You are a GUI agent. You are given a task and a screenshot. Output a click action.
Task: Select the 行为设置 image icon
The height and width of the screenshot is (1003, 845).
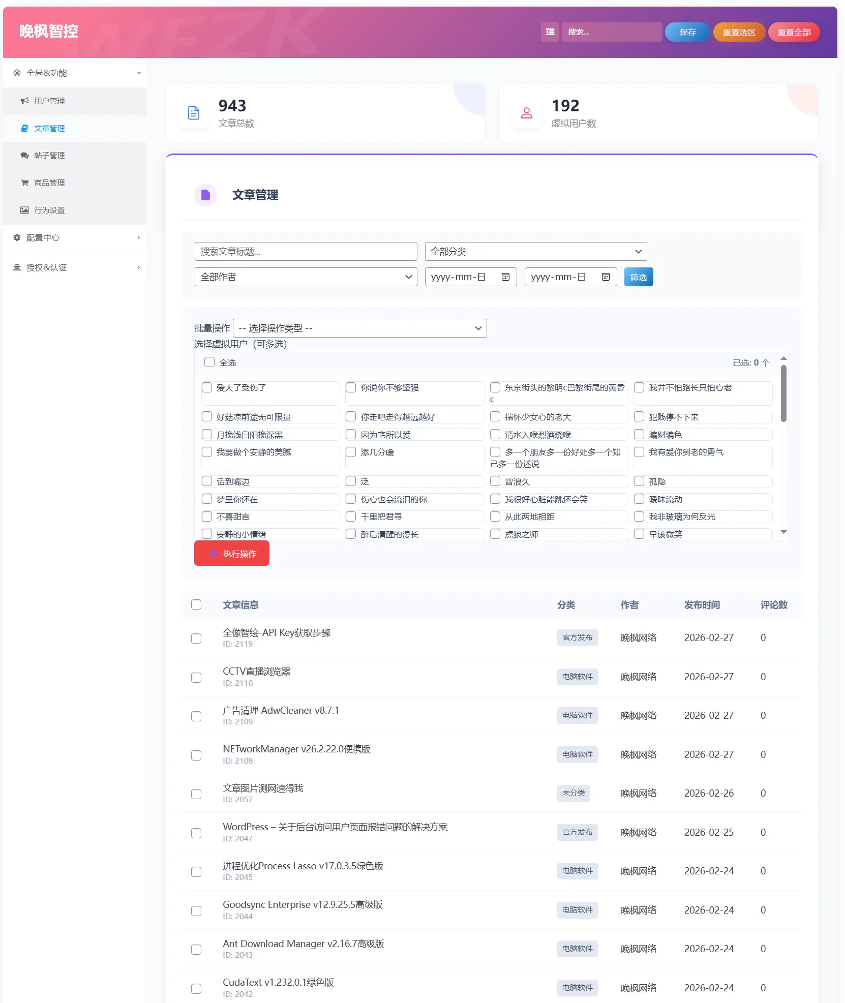pos(24,210)
